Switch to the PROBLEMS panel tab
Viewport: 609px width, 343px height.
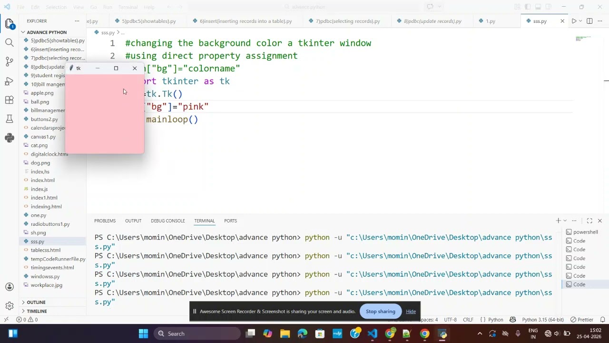[105, 221]
